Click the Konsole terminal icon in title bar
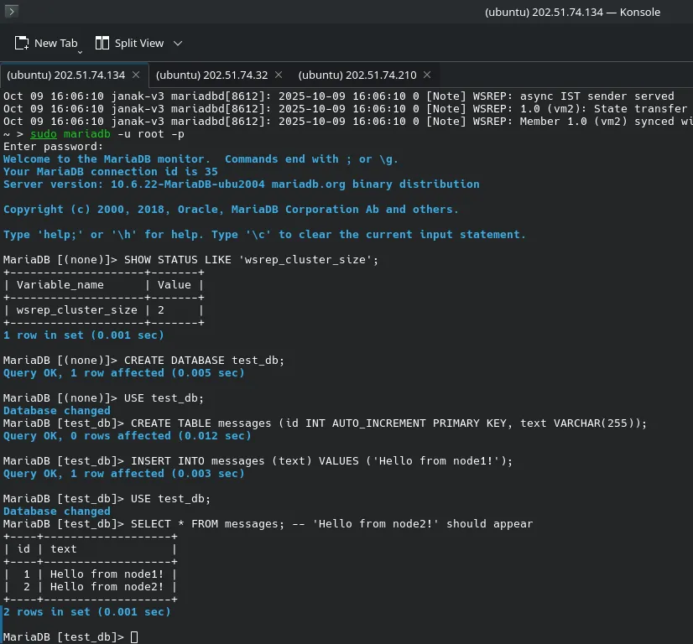This screenshot has height=644, width=693. pyautogui.click(x=11, y=12)
